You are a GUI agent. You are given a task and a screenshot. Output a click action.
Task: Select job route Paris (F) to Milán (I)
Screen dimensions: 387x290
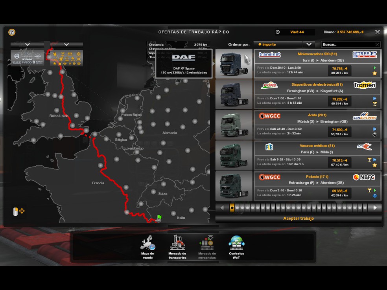317,152
